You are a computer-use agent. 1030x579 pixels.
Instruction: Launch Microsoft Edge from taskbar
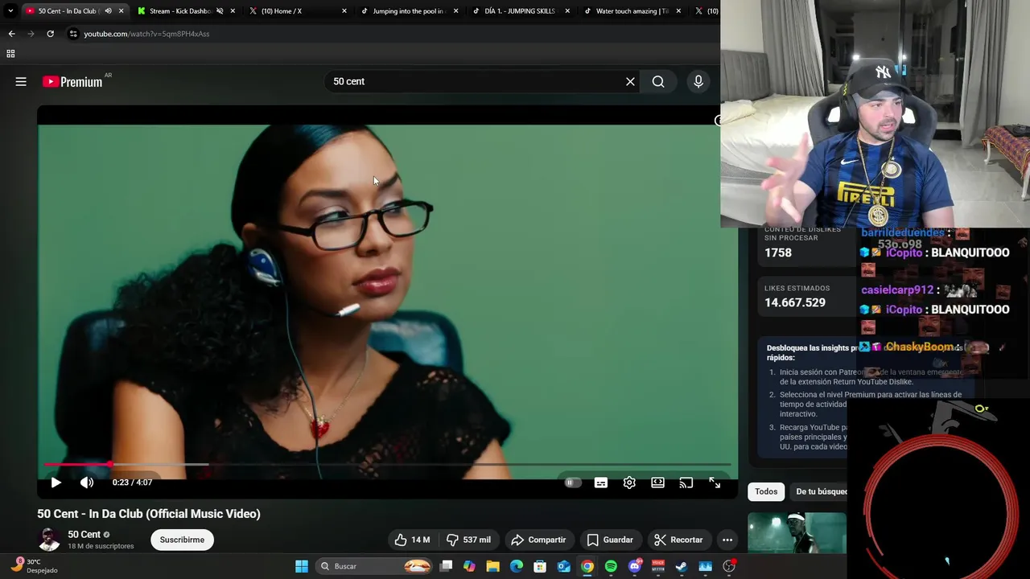(x=517, y=566)
